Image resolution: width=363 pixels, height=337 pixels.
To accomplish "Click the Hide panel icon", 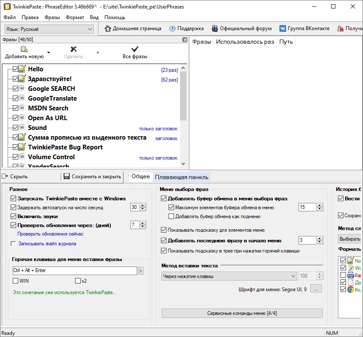I will [x=5, y=177].
